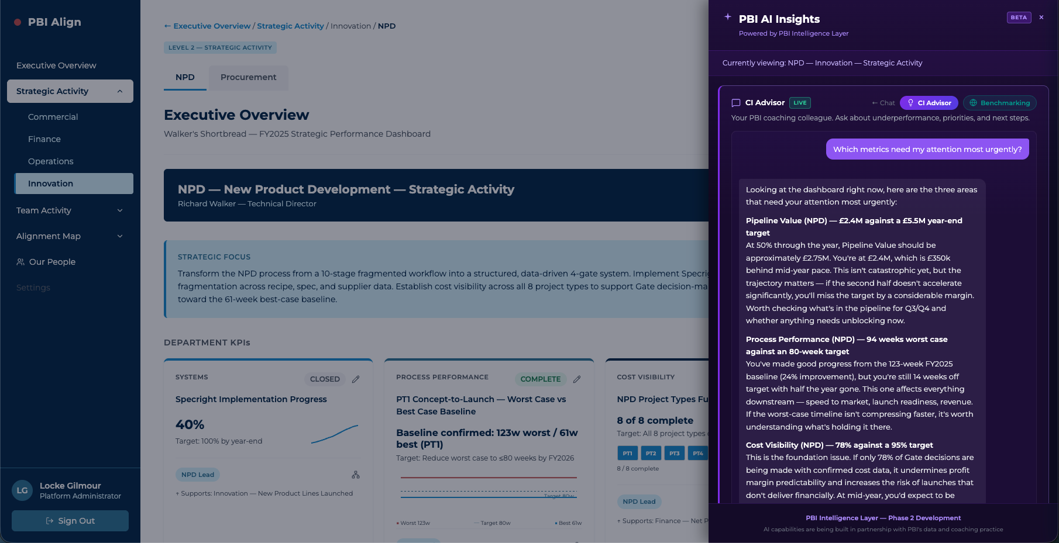Image resolution: width=1059 pixels, height=543 pixels.
Task: Select Commercial in the sidebar
Action: 53,117
